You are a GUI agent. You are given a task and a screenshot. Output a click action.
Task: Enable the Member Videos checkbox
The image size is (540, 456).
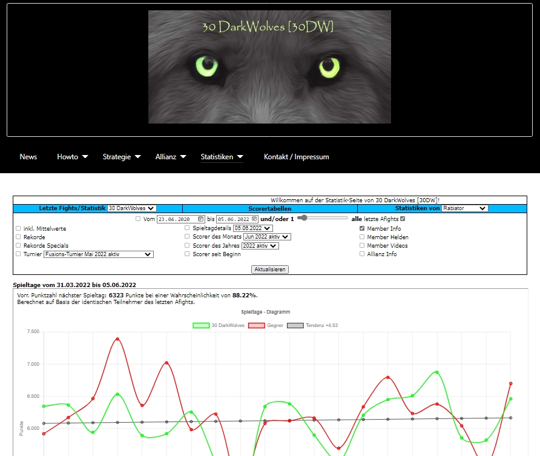pos(362,246)
